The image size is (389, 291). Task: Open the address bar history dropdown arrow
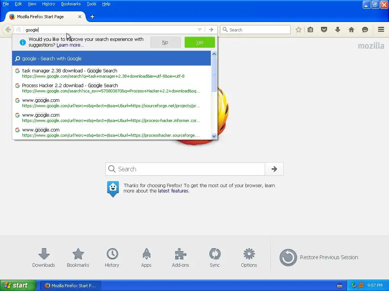coord(199,30)
